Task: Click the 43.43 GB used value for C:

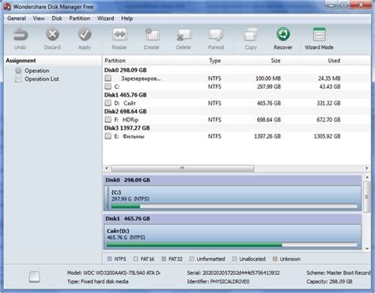Action: point(330,86)
